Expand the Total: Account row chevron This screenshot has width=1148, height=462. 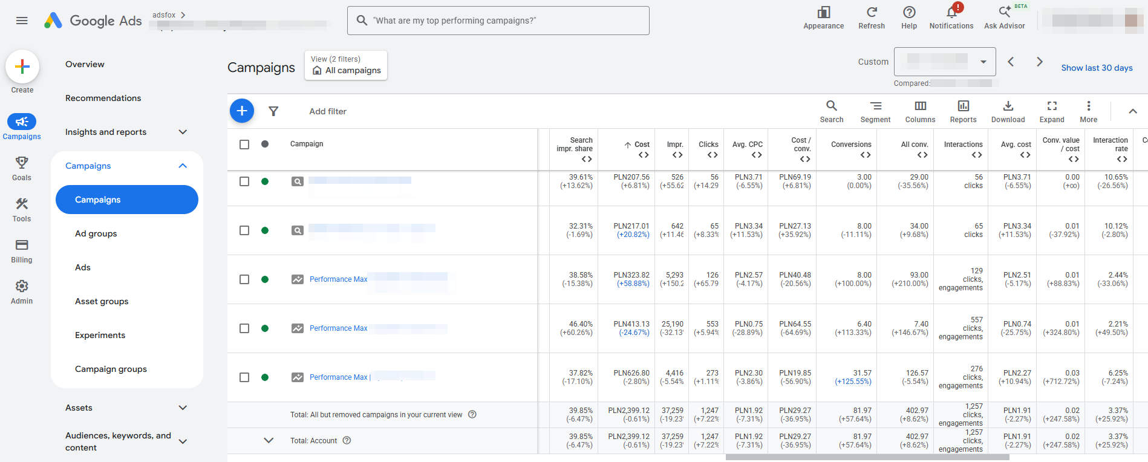[x=269, y=440]
